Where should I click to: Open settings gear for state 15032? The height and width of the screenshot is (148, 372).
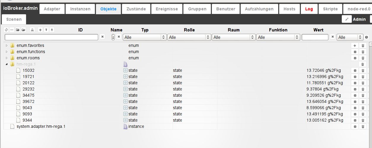pos(354,70)
